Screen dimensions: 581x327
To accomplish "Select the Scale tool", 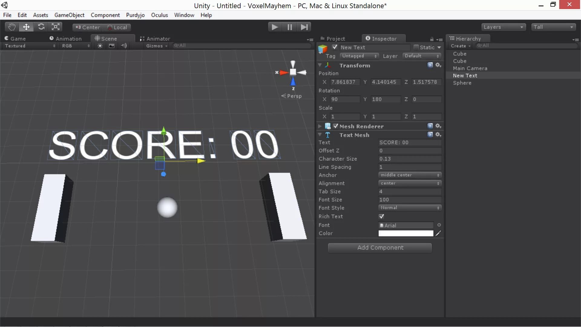I will point(56,27).
